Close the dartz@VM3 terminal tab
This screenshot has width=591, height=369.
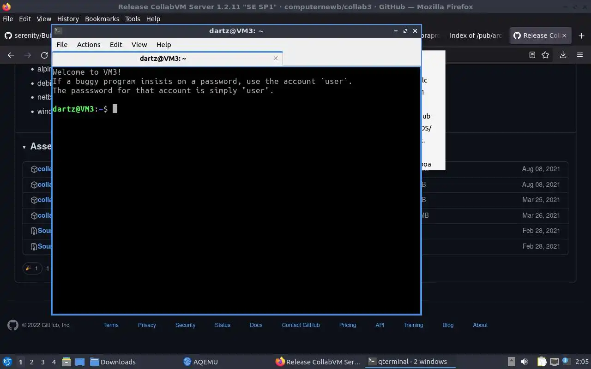(x=276, y=58)
